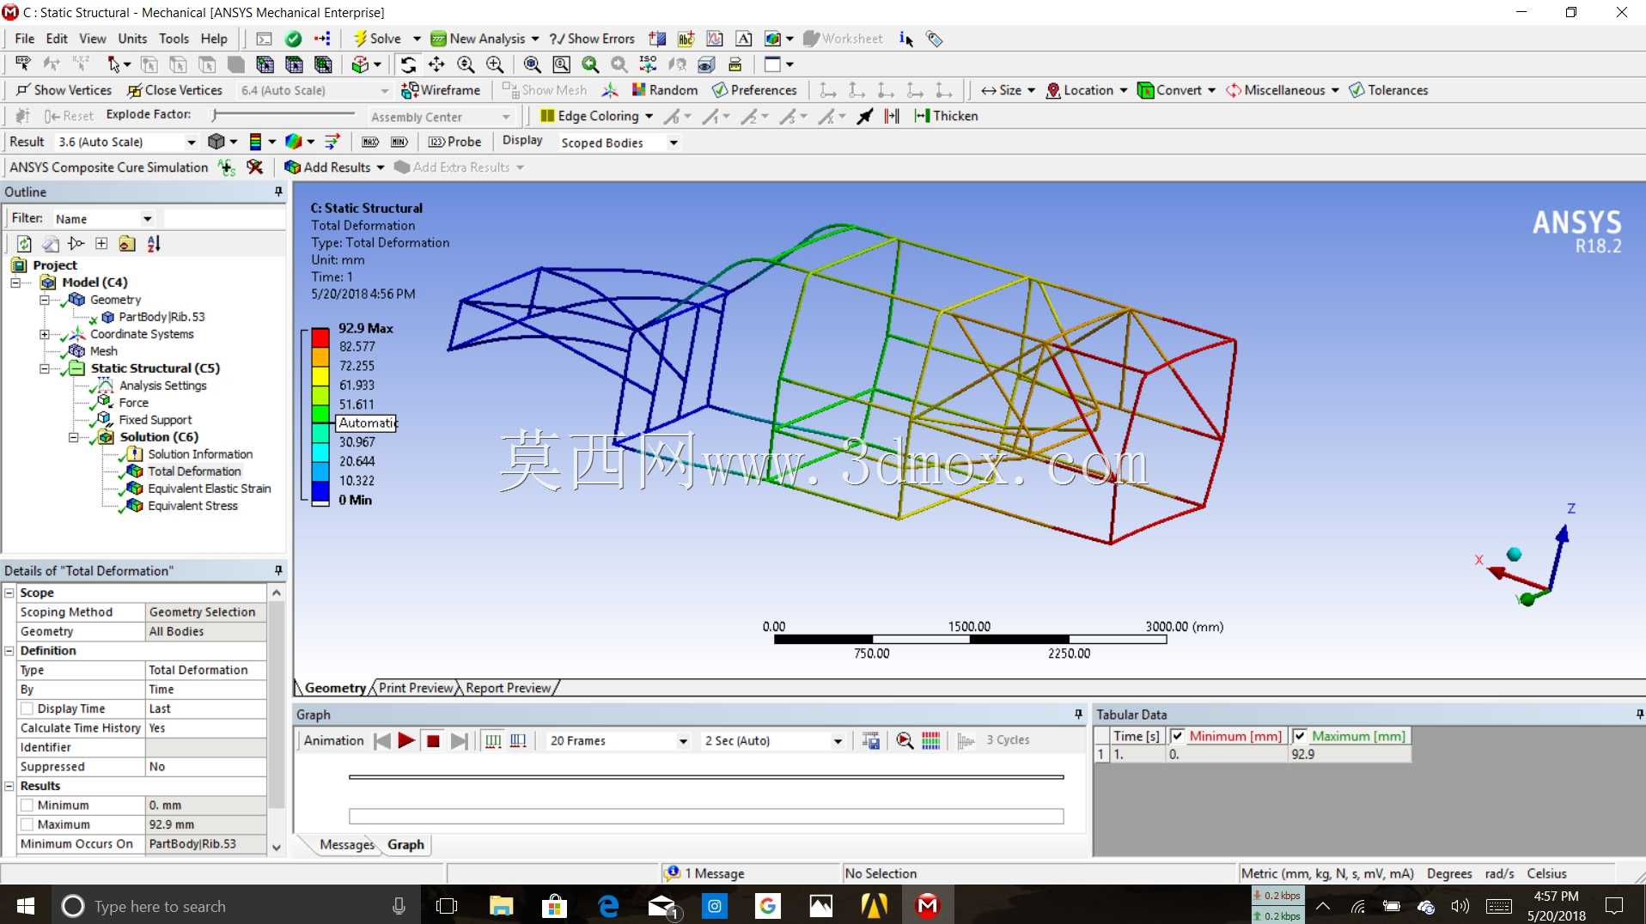Click the body selection filter icon

[x=236, y=64]
